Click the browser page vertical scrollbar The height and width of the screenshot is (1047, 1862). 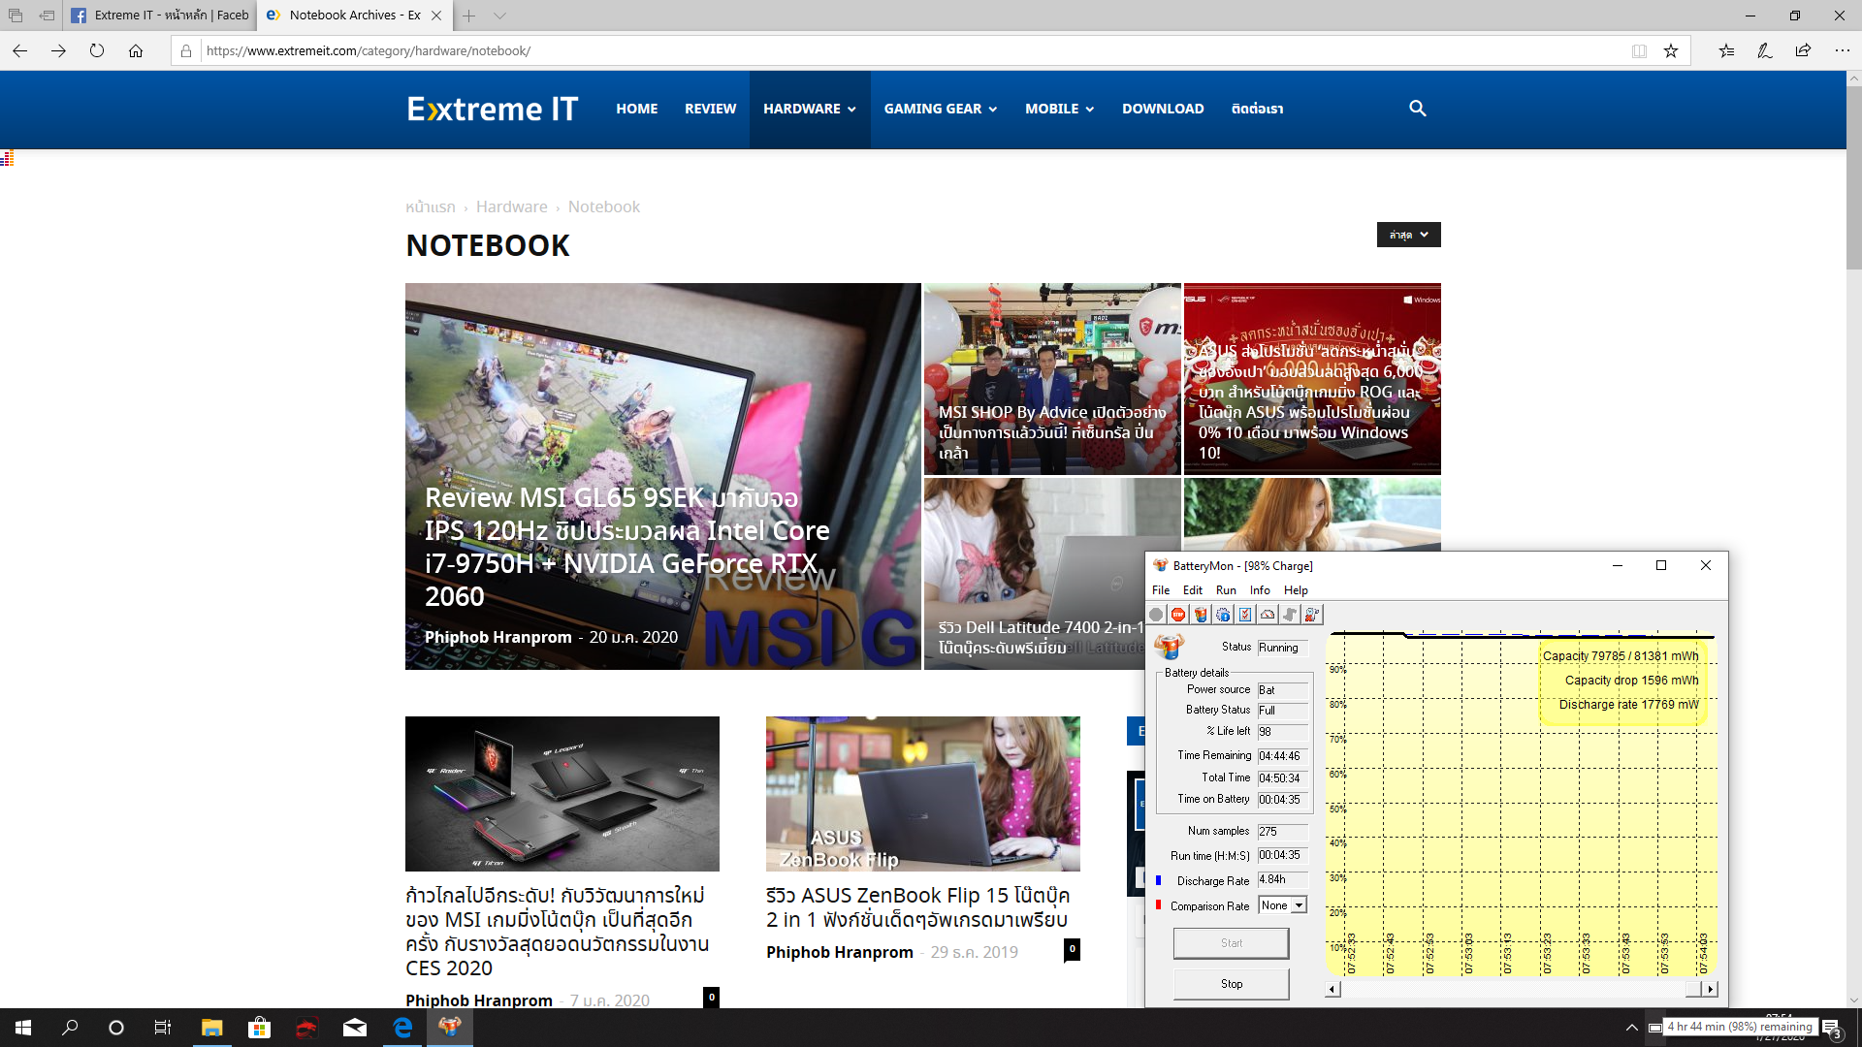coord(1854,179)
